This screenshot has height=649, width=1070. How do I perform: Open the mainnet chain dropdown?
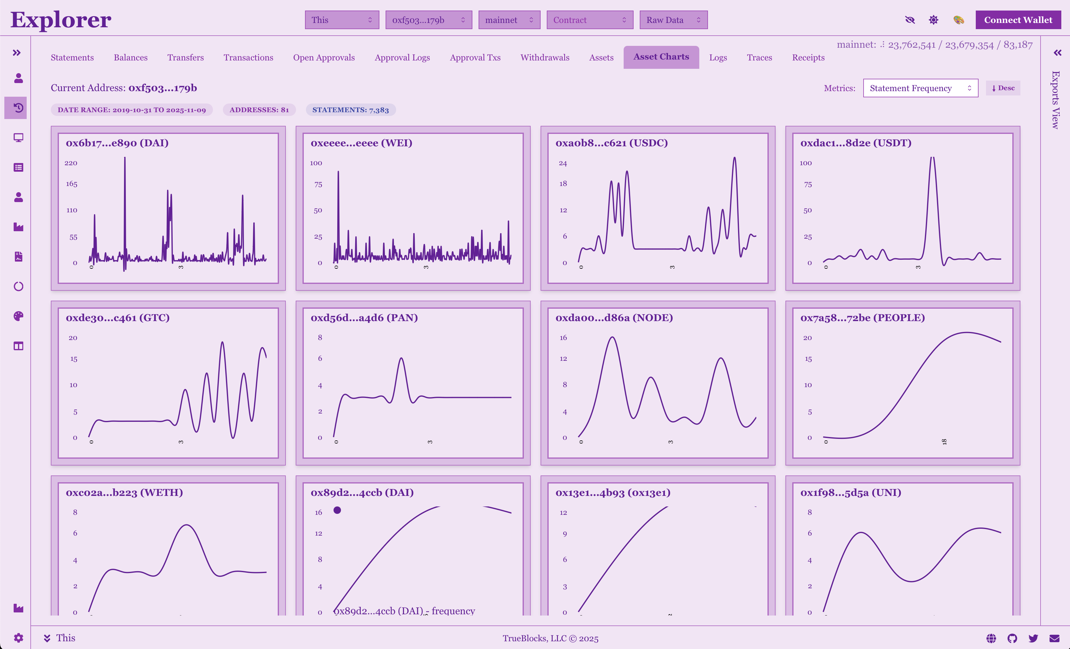[509, 20]
